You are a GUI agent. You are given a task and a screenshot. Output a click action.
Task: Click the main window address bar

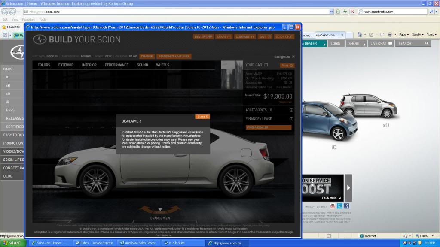point(176,12)
